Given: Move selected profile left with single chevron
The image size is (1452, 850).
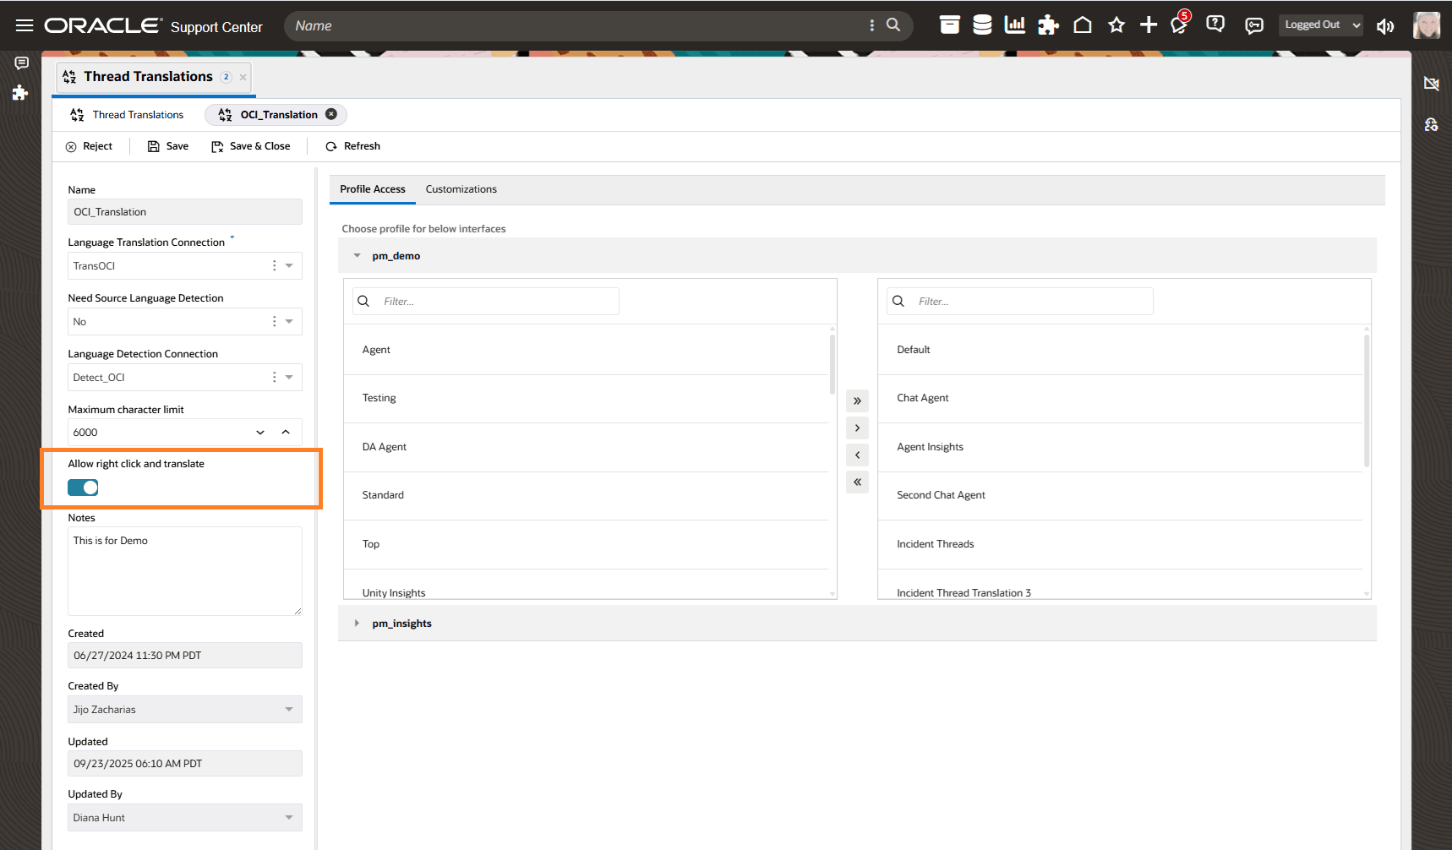Looking at the screenshot, I should (x=857, y=455).
